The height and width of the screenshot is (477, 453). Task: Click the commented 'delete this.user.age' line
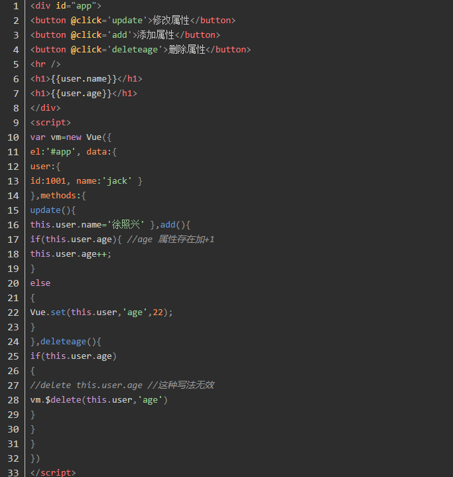click(x=86, y=385)
